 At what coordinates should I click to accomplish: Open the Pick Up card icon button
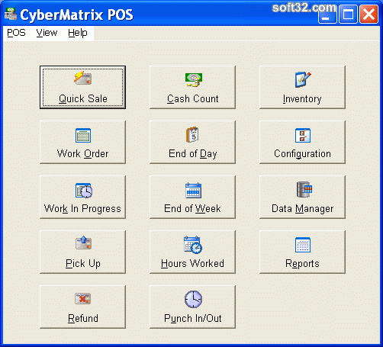pyautogui.click(x=82, y=252)
